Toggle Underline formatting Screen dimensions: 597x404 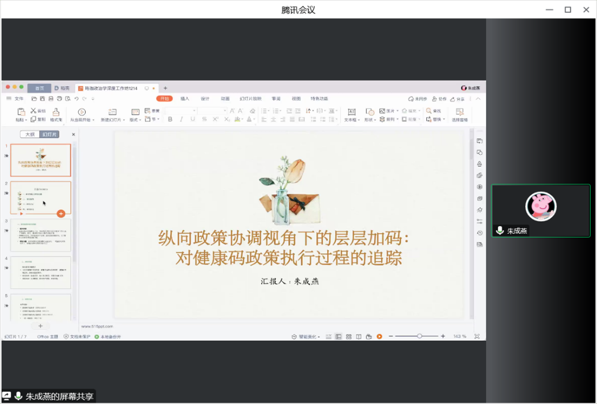193,119
